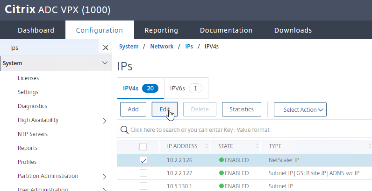Click the 20 count badge on IPV4s
Image resolution: width=372 pixels, height=191 pixels.
coord(150,89)
